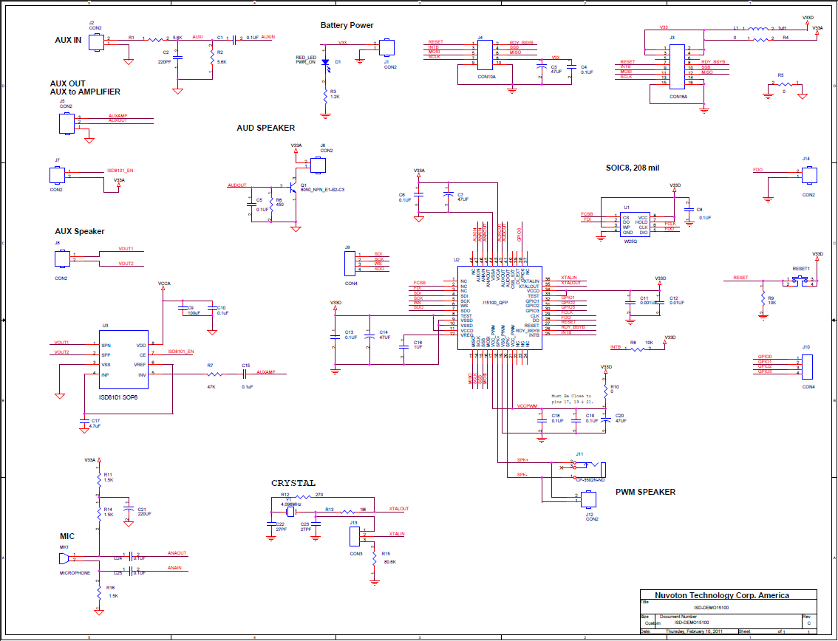Select the CON16A connector J3
Image resolution: width=838 pixels, height=641 pixels.
click(x=678, y=67)
